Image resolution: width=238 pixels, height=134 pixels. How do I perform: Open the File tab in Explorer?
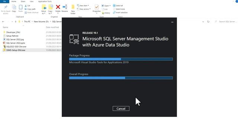4,1
